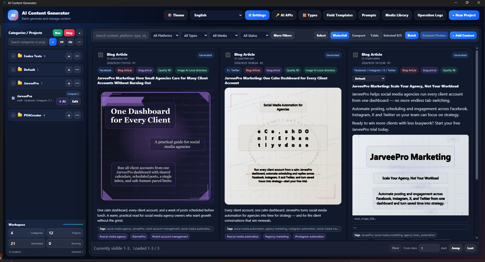Add item to Codex Tests folder
The height and width of the screenshot is (262, 485).
tap(69, 56)
